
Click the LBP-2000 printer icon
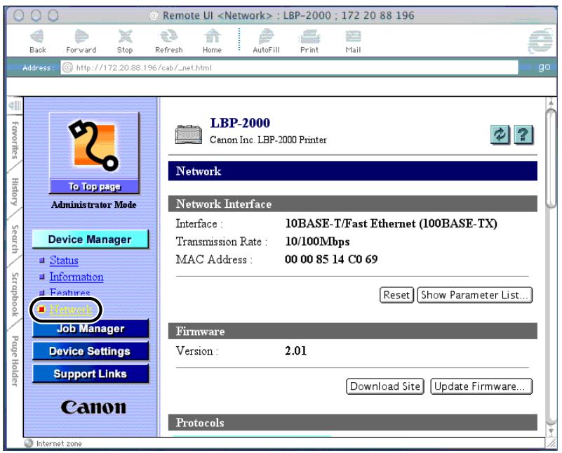point(189,135)
